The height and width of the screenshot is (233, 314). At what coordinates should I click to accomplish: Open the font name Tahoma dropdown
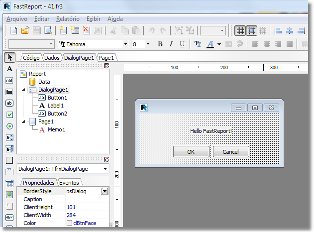click(125, 44)
